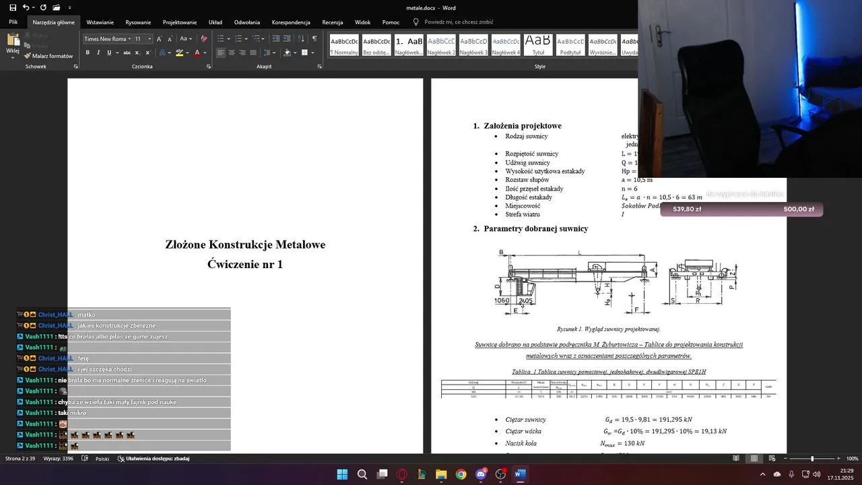Toggle italic formatting
Screen dimensions: 862x485
click(98, 53)
